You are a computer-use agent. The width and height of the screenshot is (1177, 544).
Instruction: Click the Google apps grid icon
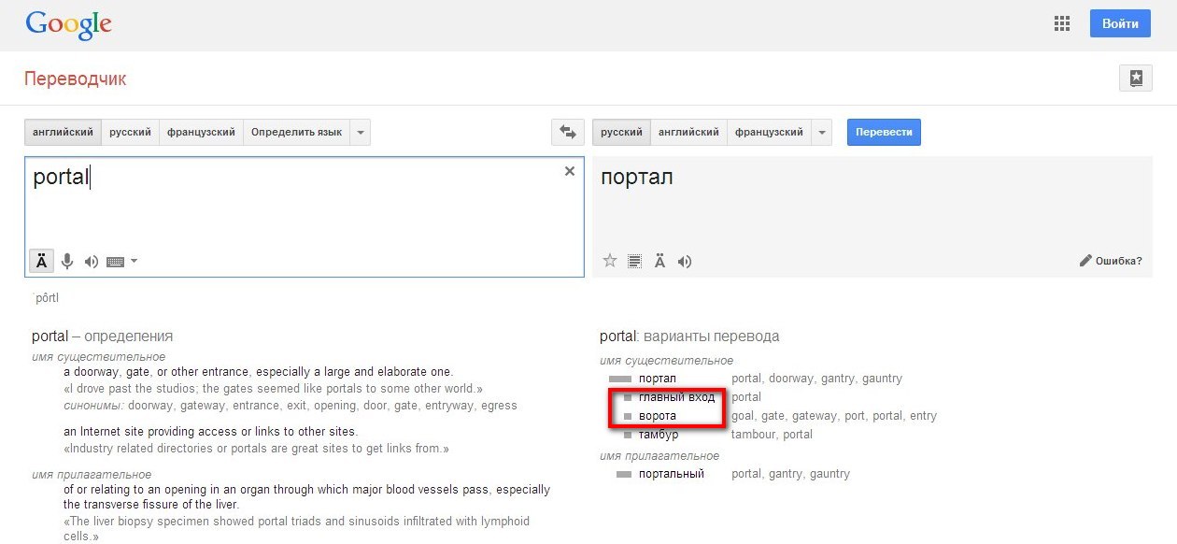tap(1062, 24)
